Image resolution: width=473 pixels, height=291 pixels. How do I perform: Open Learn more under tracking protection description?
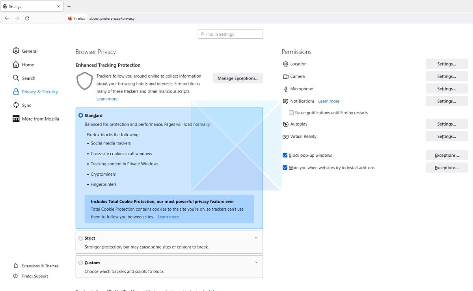coord(107,99)
